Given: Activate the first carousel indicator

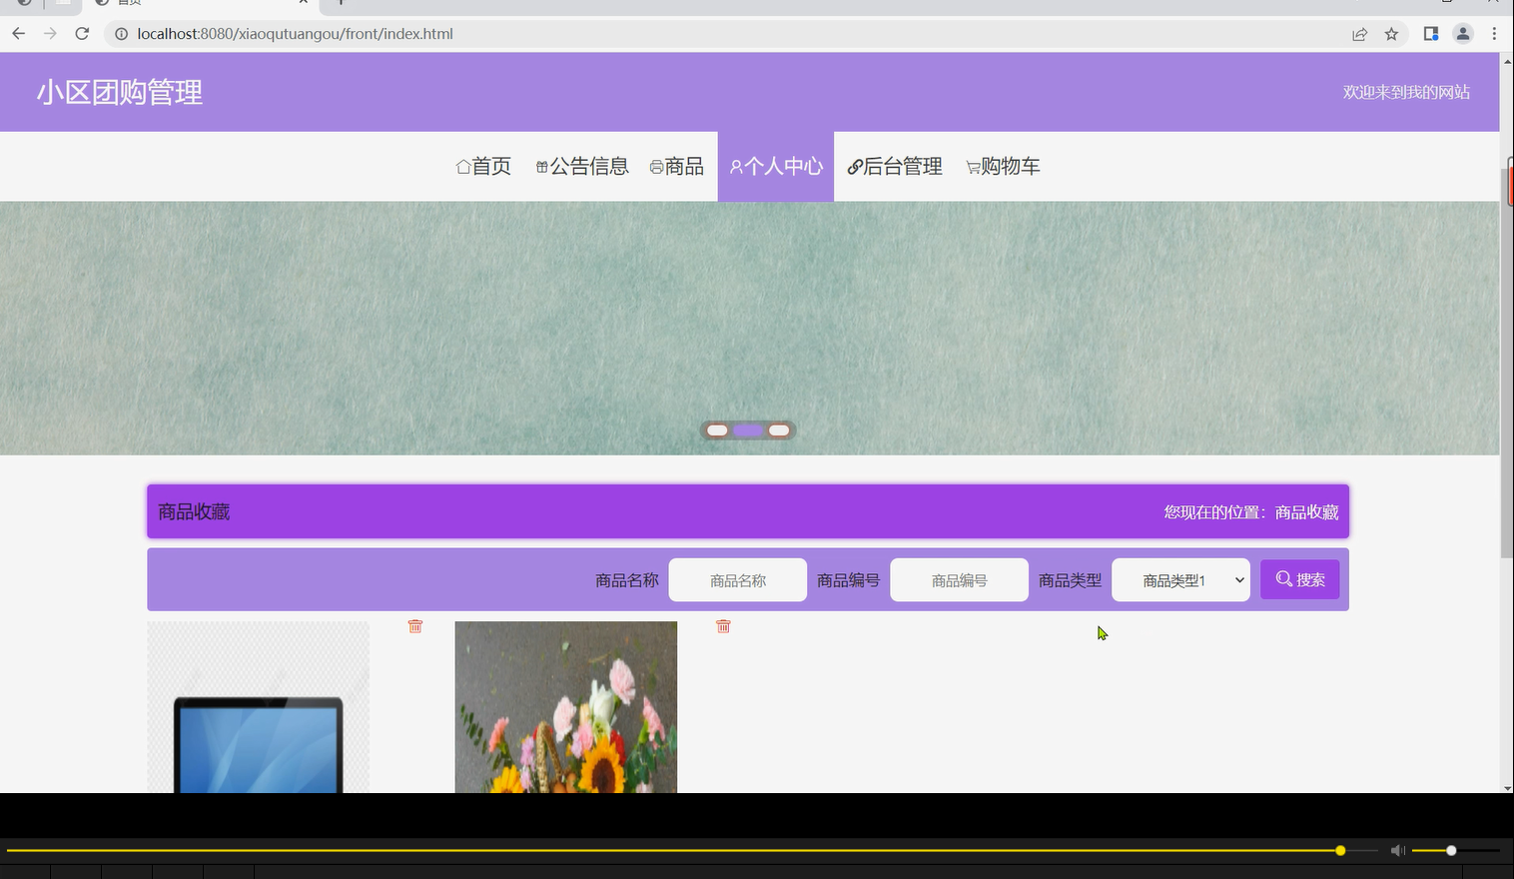Looking at the screenshot, I should pos(716,430).
